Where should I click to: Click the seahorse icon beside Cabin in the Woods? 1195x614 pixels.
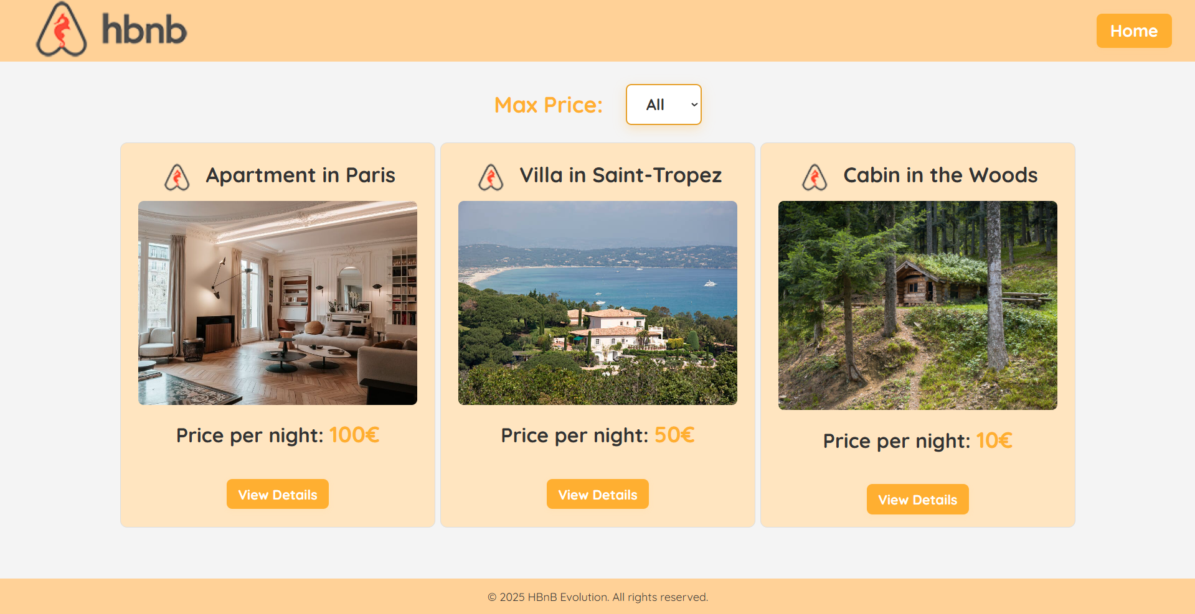click(x=815, y=177)
